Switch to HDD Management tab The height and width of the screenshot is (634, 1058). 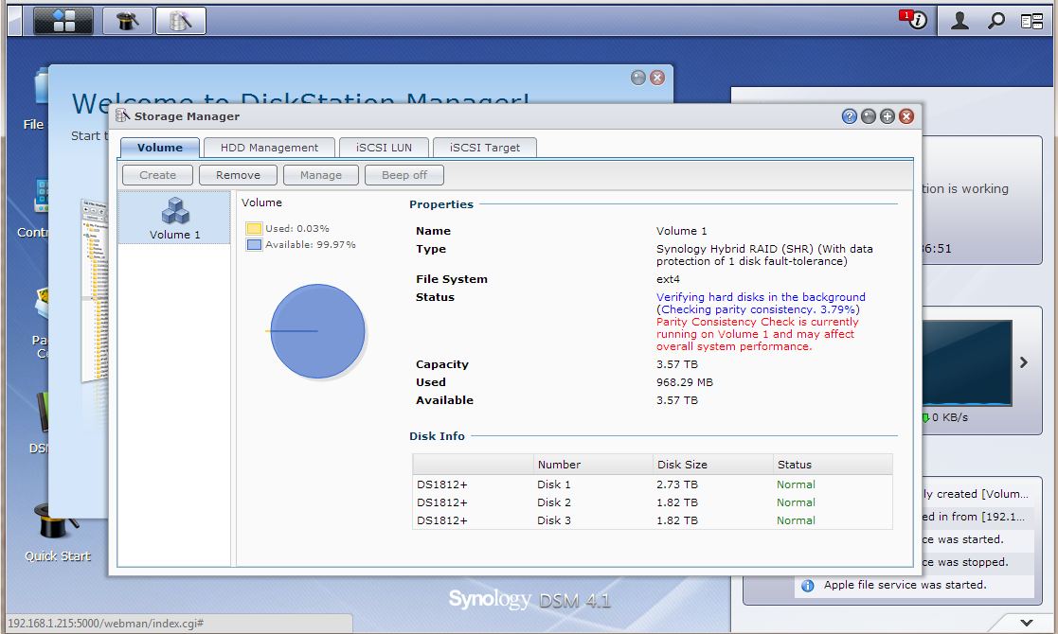tap(269, 148)
